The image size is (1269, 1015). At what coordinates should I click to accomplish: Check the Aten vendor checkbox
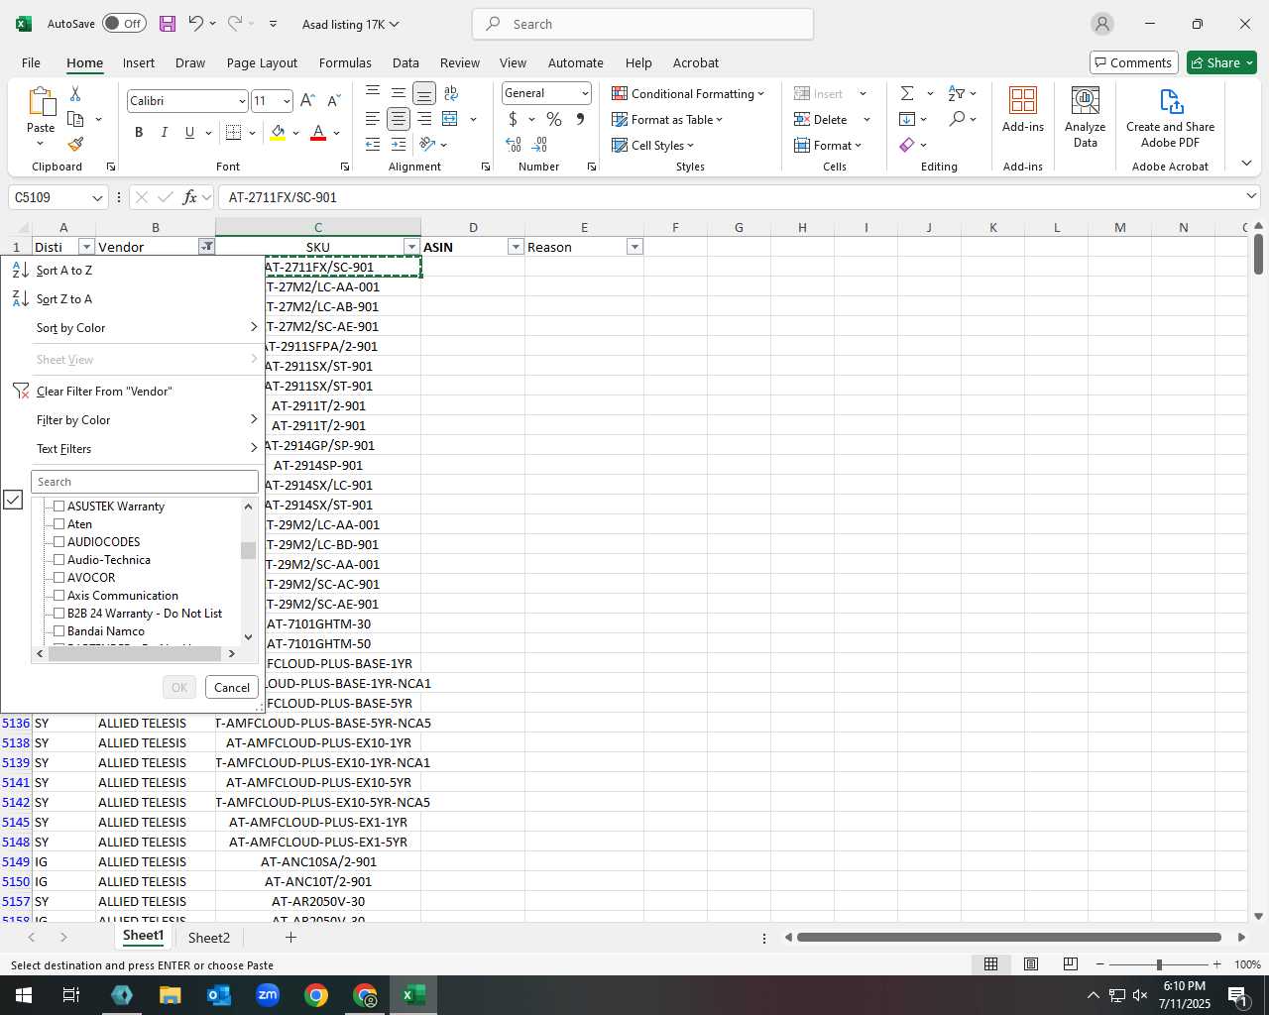tap(58, 524)
